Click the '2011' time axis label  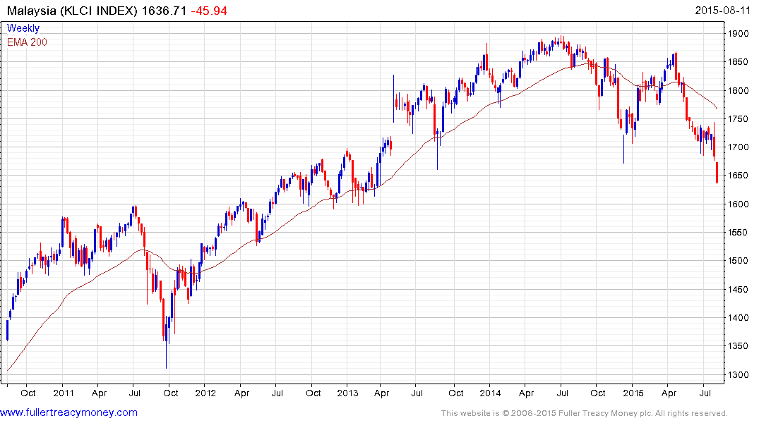64,393
